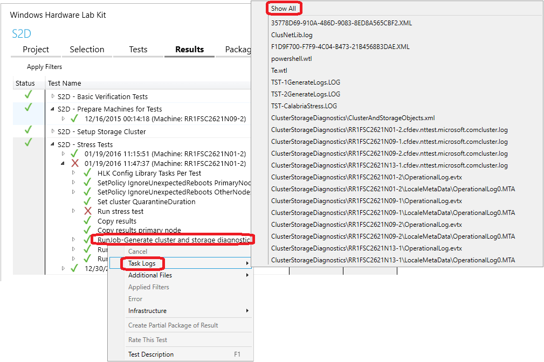Click the red X icon next to Run stress test
Viewport: 544px width, 362px height.
pos(88,211)
